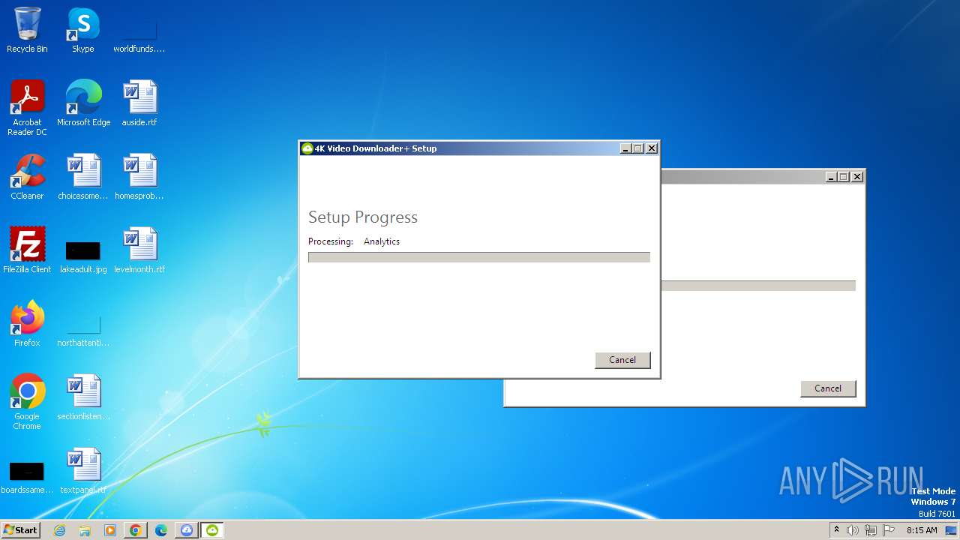960x540 pixels.
Task: Select the levelmonth.rtf document
Action: coord(139,250)
